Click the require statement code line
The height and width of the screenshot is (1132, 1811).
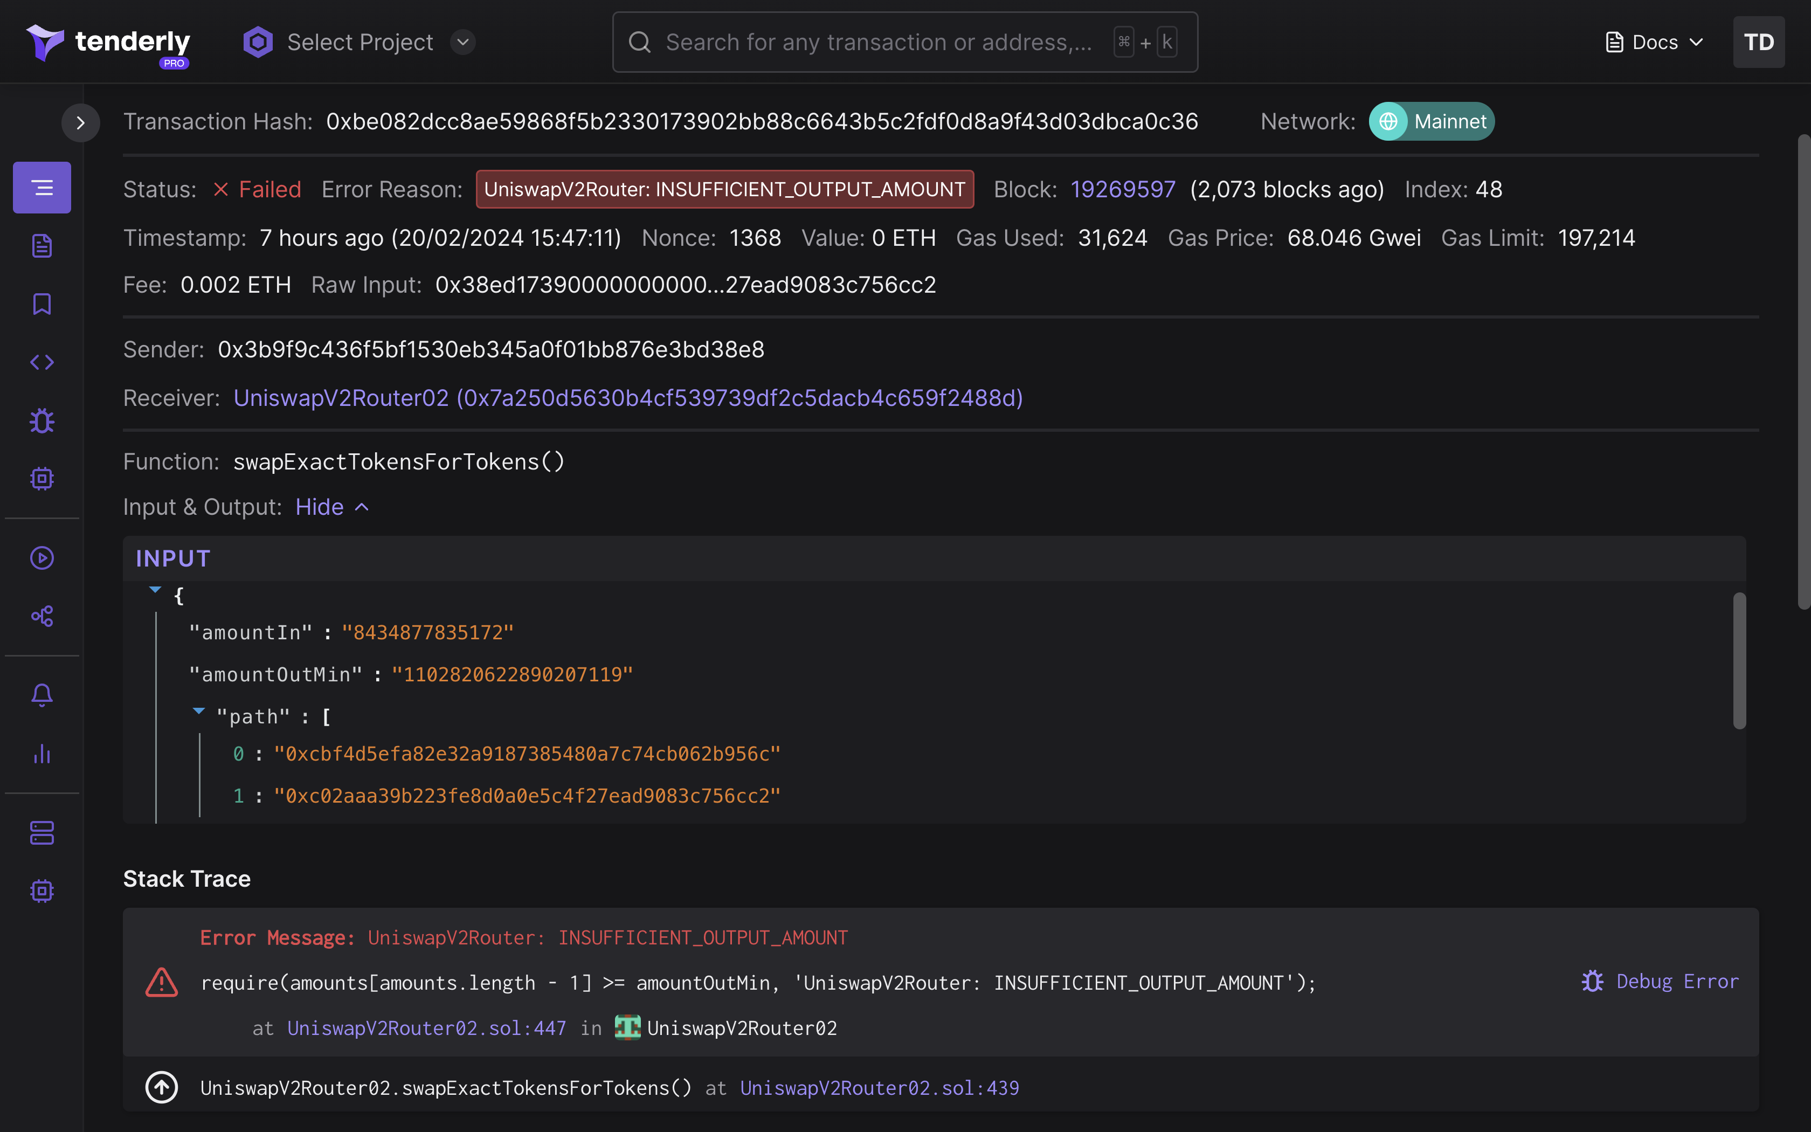pyautogui.click(x=758, y=982)
